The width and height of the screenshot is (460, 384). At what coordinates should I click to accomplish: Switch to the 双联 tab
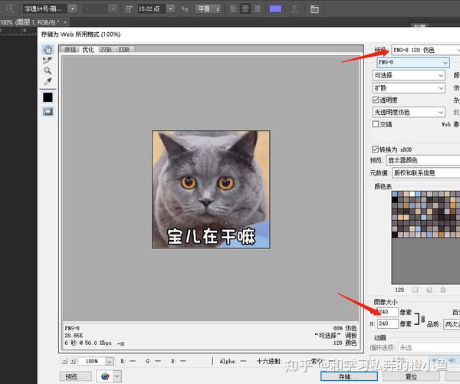coord(106,49)
